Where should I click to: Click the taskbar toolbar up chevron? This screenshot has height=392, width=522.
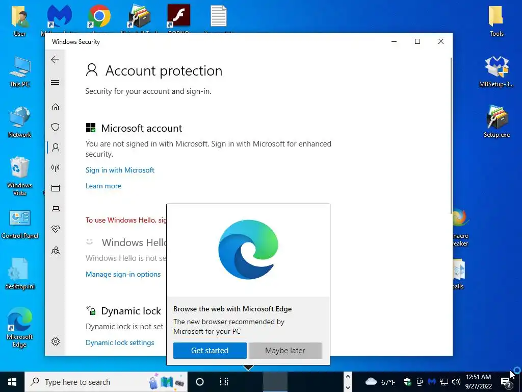click(x=348, y=376)
